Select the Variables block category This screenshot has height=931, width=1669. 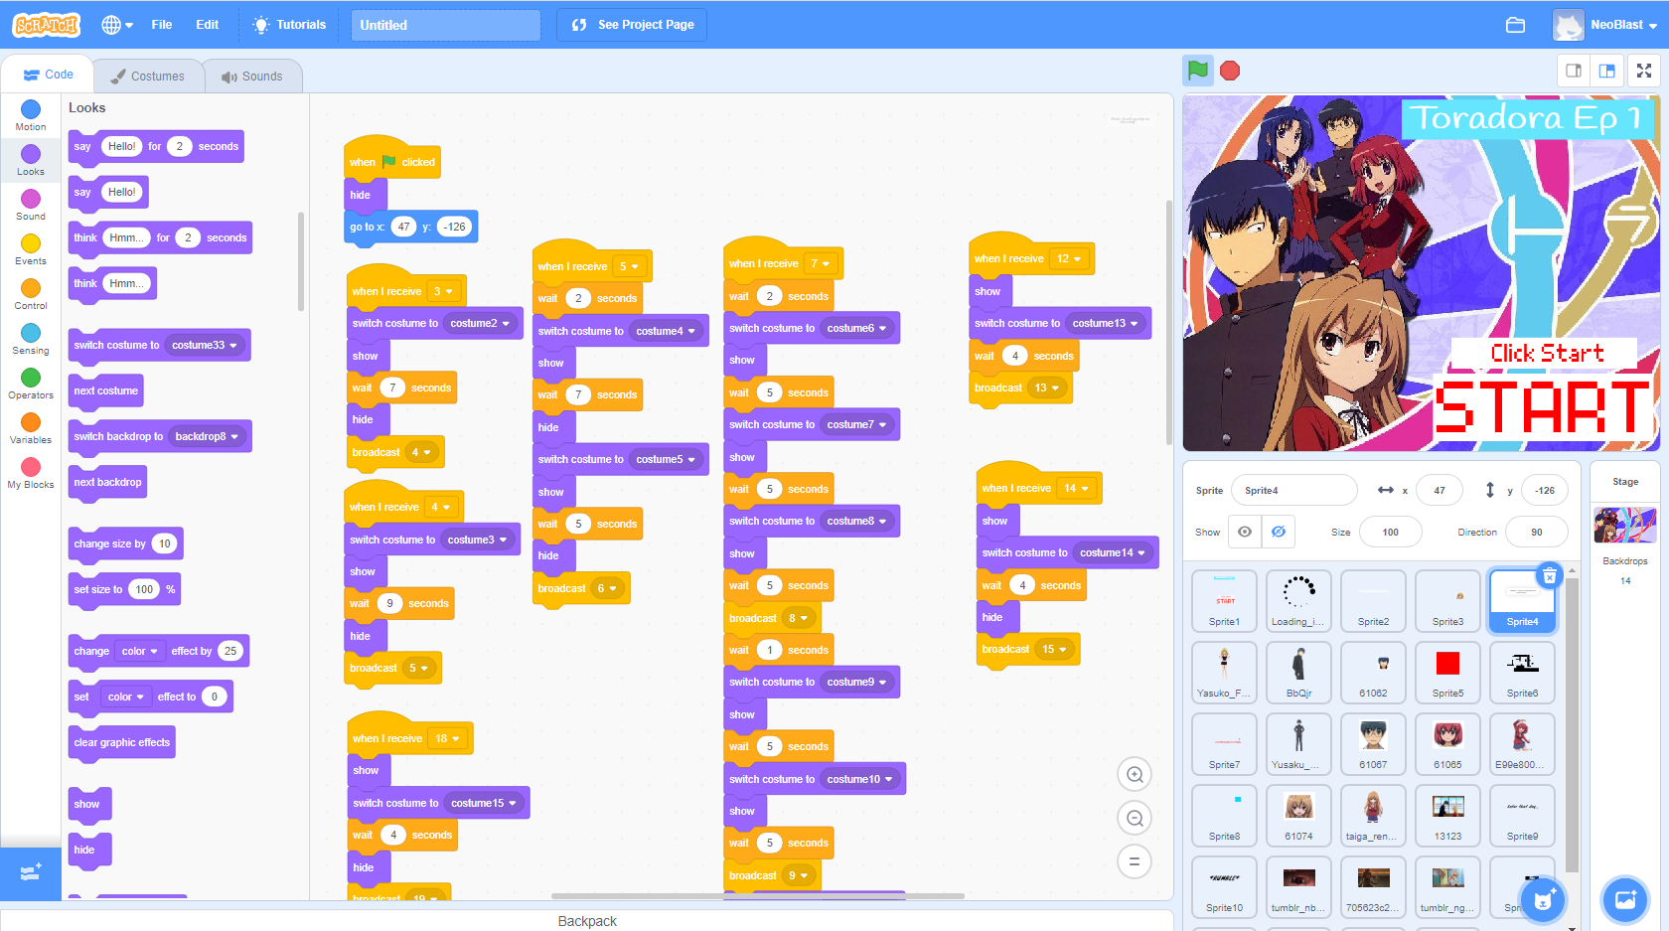[31, 428]
